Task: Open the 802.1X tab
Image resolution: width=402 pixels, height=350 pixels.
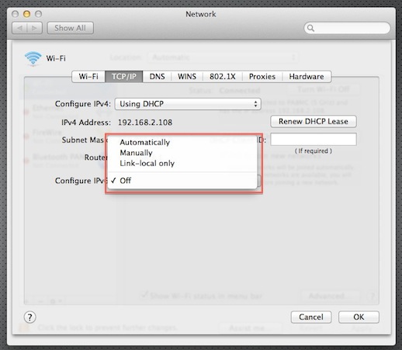Action: pyautogui.click(x=223, y=77)
